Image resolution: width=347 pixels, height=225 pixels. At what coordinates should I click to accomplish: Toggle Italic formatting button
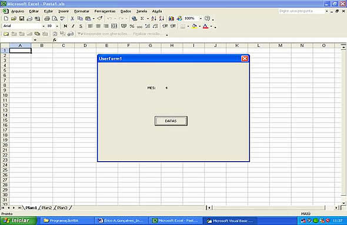[73, 26]
